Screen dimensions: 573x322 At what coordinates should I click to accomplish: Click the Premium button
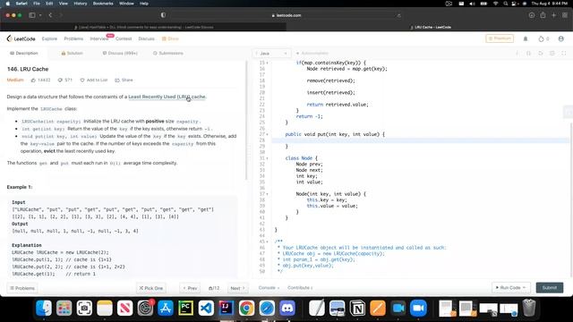pyautogui.click(x=500, y=38)
